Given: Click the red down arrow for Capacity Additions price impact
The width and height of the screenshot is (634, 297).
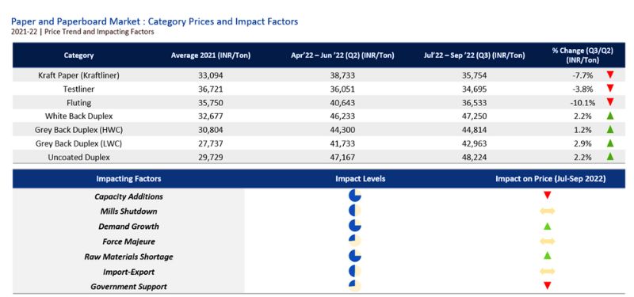Looking at the screenshot, I should pos(547,196).
